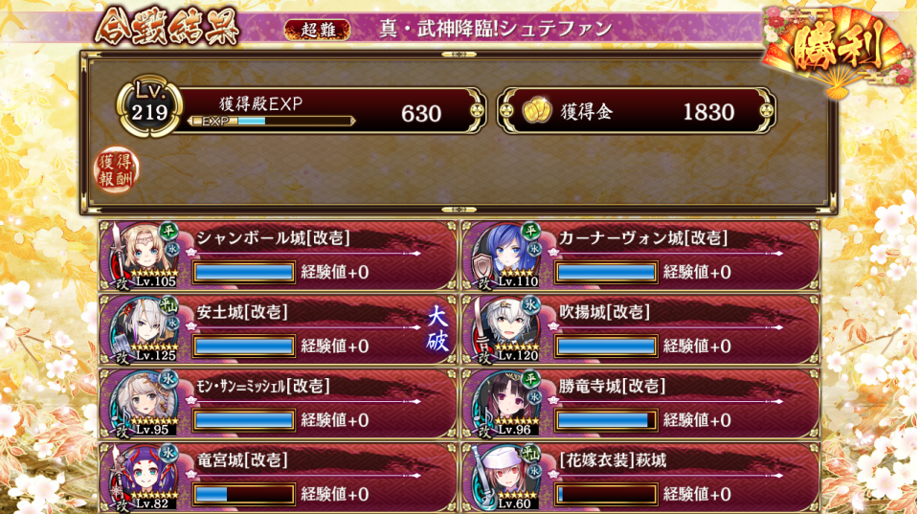Click the 大破 damage indicator on 安土城
Image resolution: width=919 pixels, height=514 pixels.
[437, 329]
